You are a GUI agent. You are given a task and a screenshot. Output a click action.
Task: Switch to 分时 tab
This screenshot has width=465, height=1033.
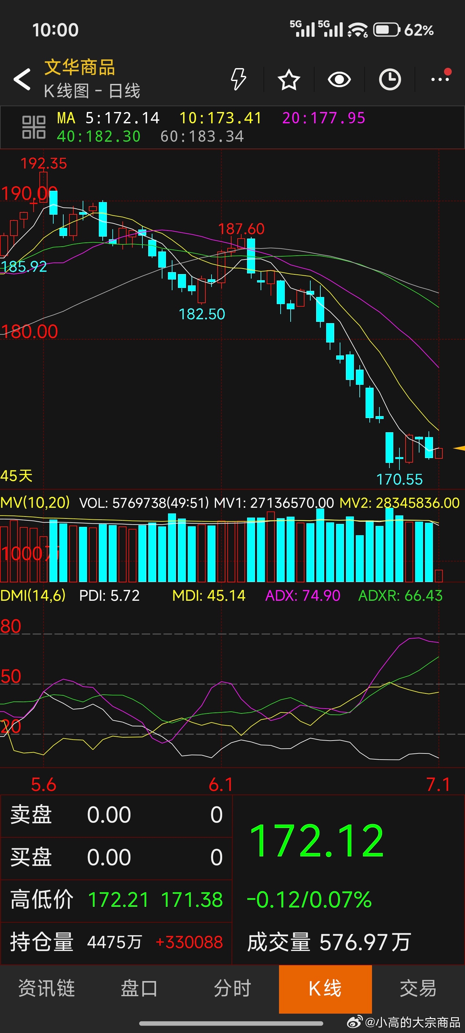click(x=232, y=988)
